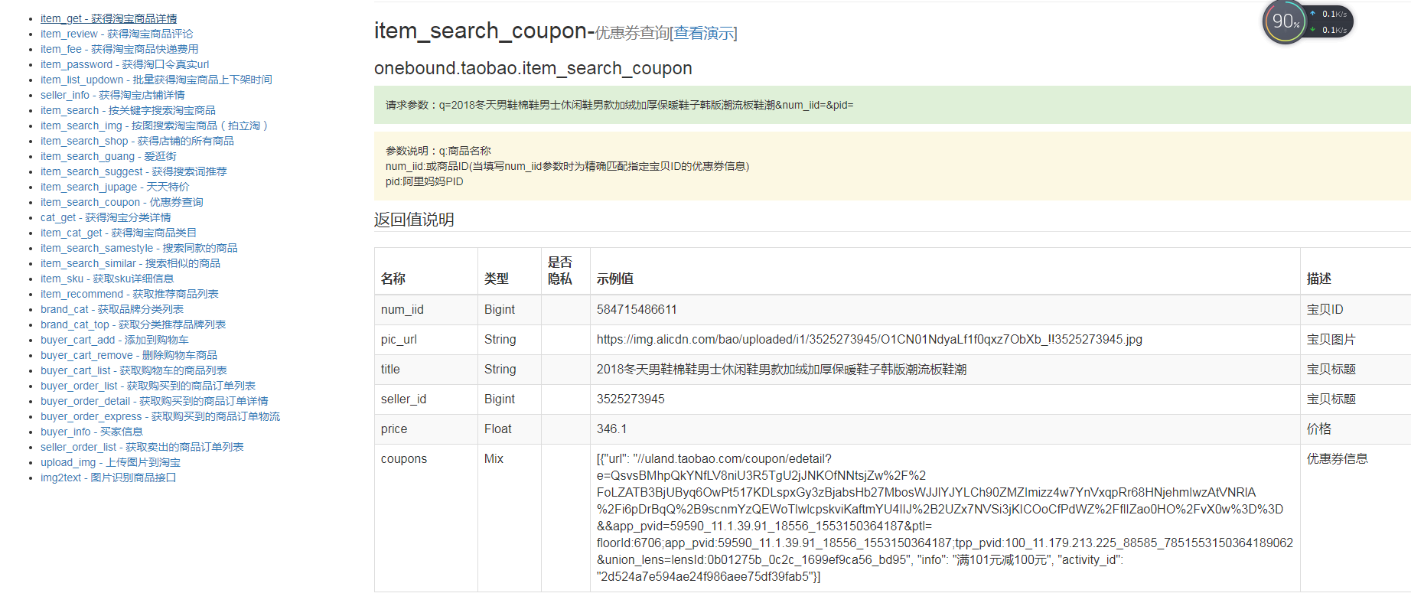Image resolution: width=1411 pixels, height=603 pixels.
Task: Open the item_search_jupage link
Action: [115, 187]
